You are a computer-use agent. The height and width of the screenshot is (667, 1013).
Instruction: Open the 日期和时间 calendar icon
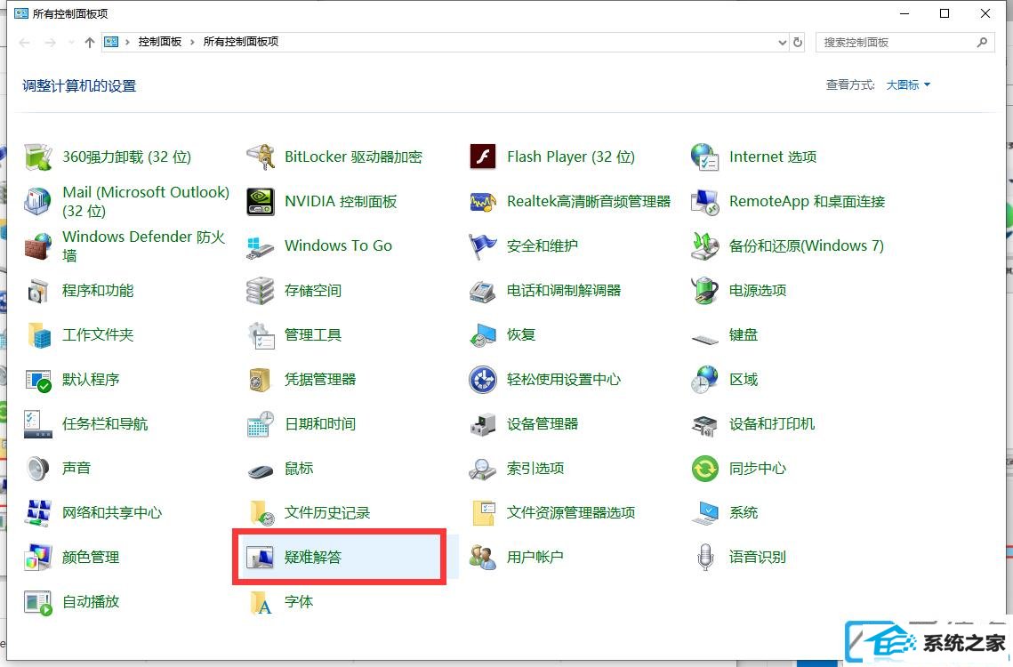[261, 424]
